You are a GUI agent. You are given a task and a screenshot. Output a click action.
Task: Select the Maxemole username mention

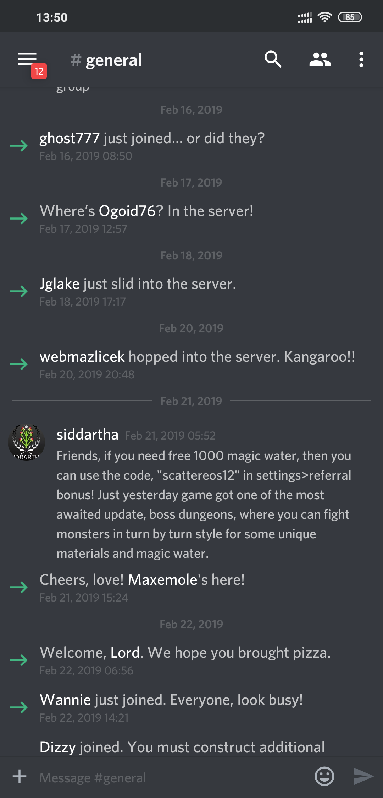click(x=162, y=580)
